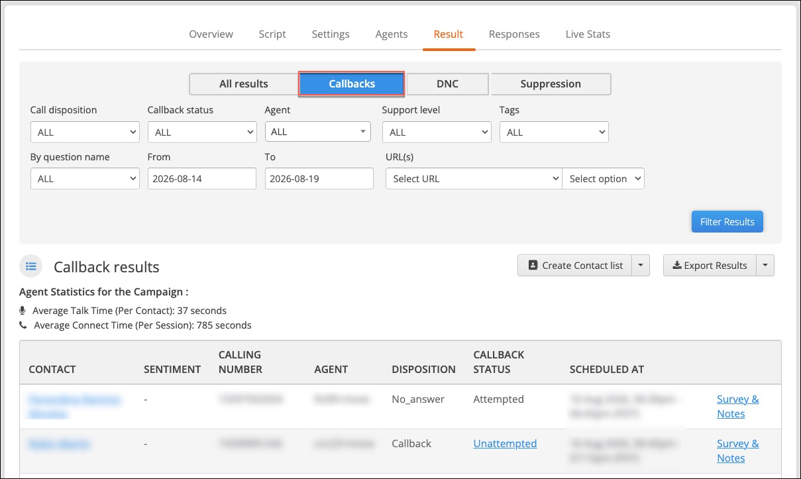Click the Callback disposition cell
Screen dimensions: 801x479
pyautogui.click(x=411, y=444)
